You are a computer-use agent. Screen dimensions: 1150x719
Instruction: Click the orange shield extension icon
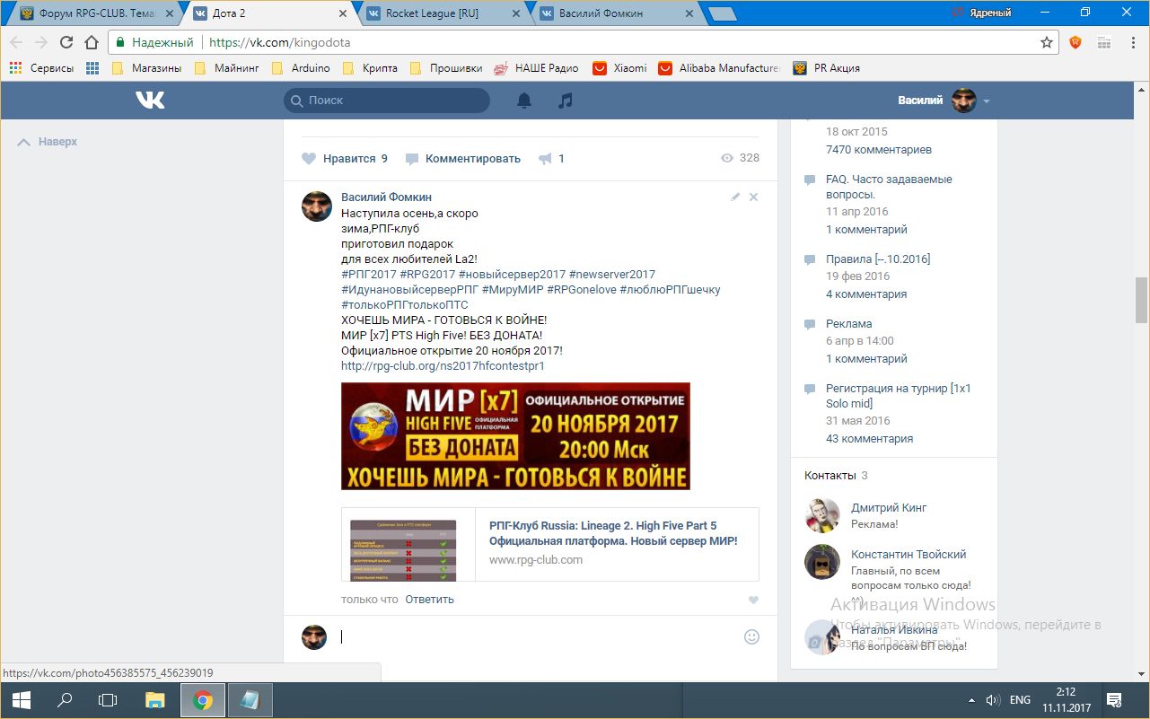(x=1075, y=42)
